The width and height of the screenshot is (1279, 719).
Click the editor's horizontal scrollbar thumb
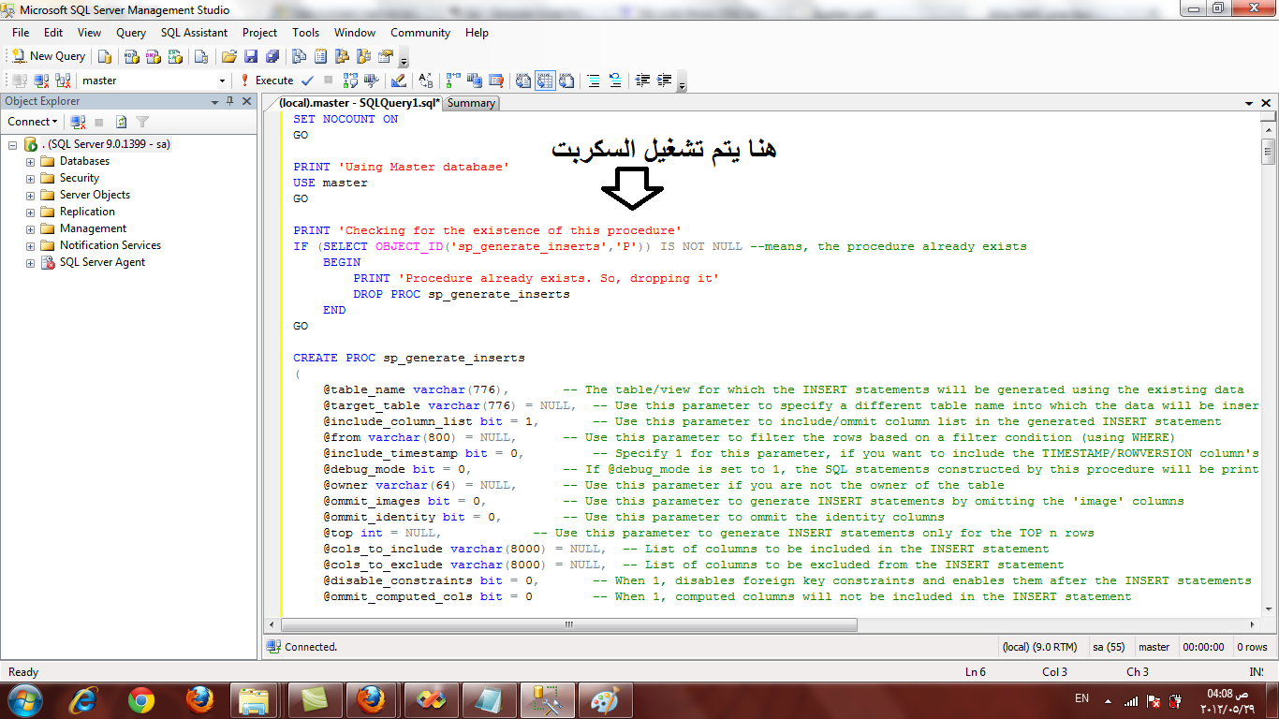point(567,624)
